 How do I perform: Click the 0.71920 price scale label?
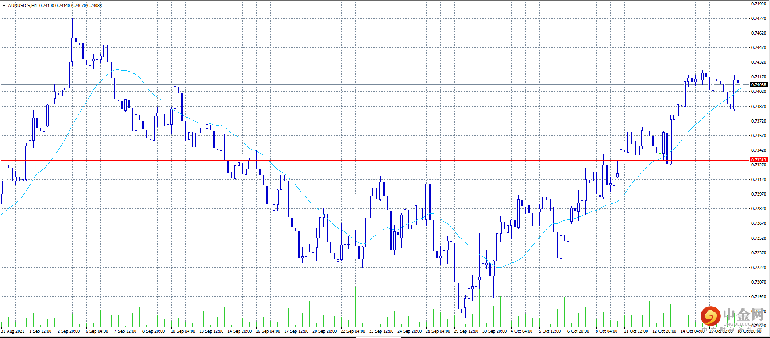(x=758, y=297)
